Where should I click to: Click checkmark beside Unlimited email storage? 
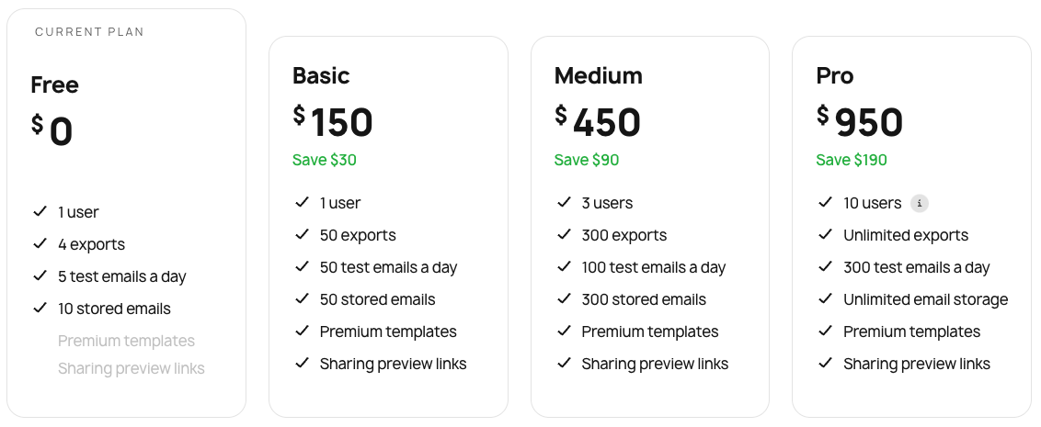tap(825, 299)
